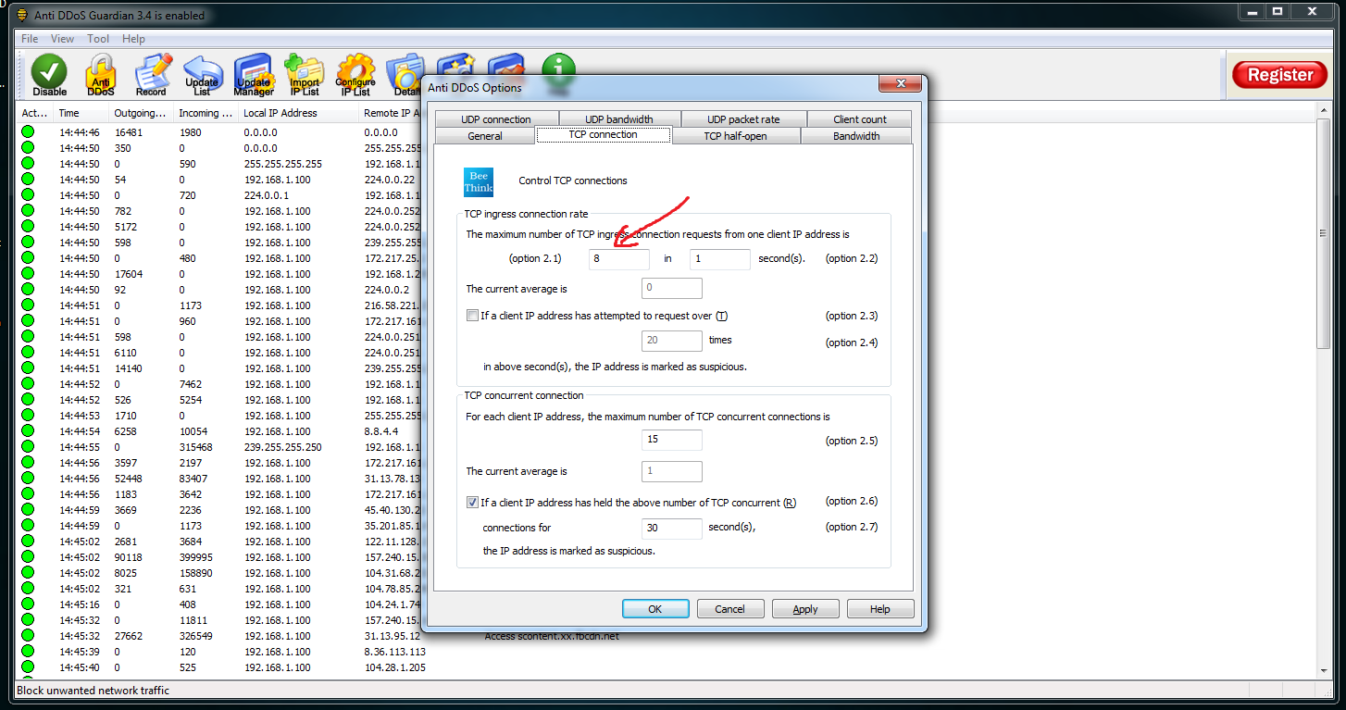Click the scrollbar down arrow
Viewport: 1346px width, 710px height.
pos(1323,670)
